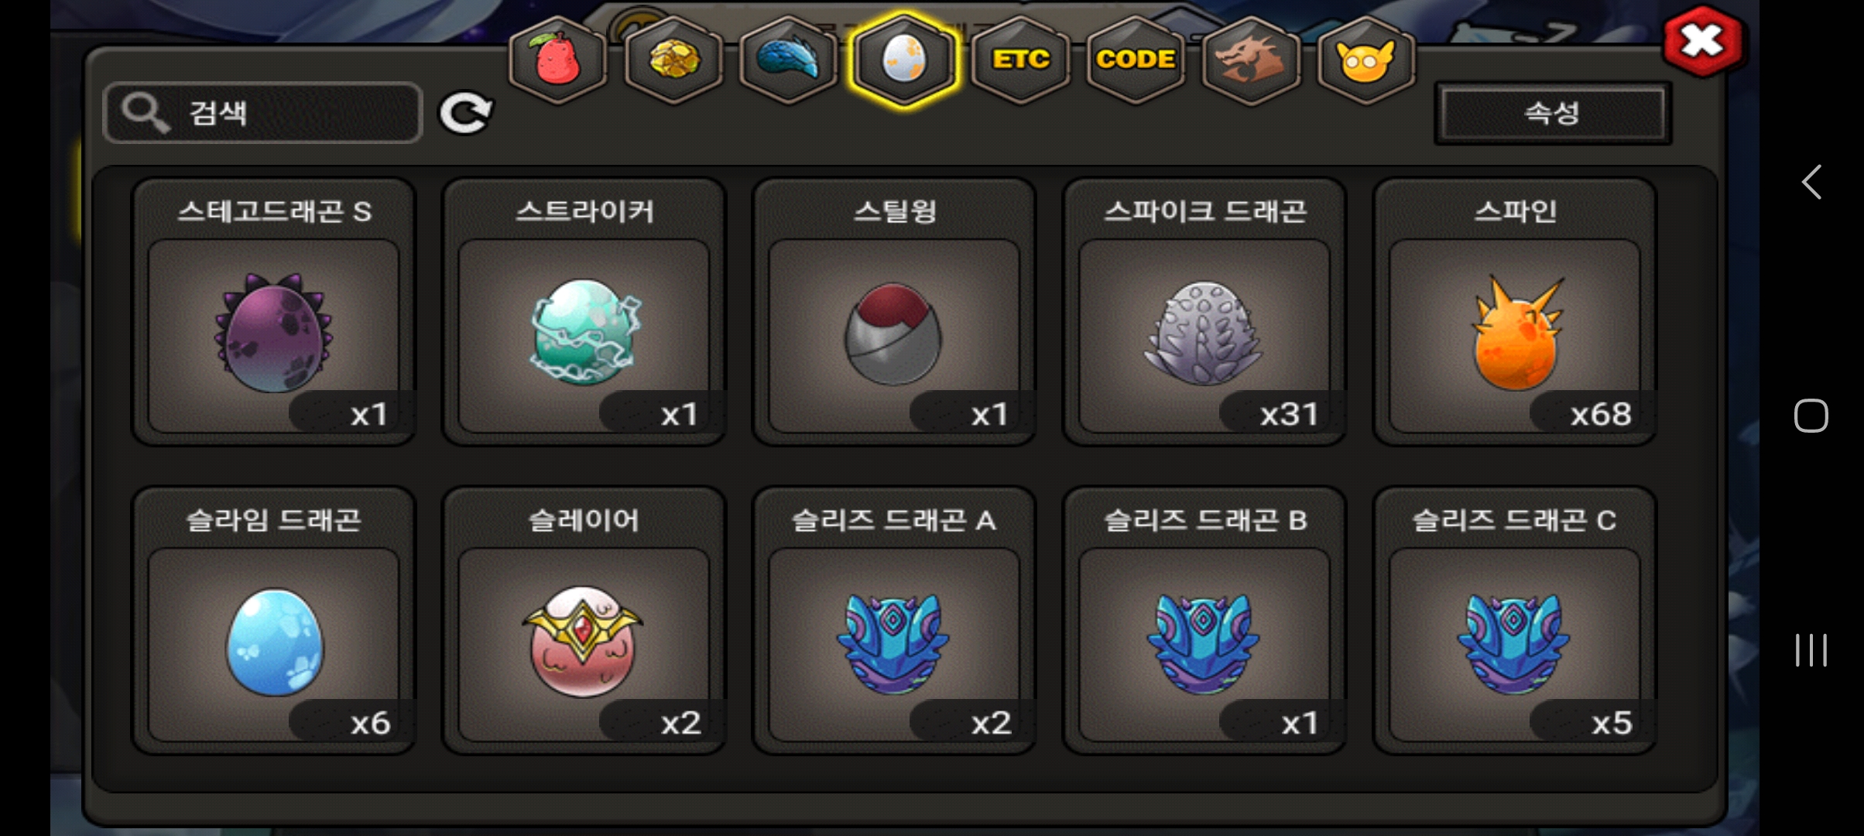Click the 검색 search field
1864x836 pixels.
(263, 113)
